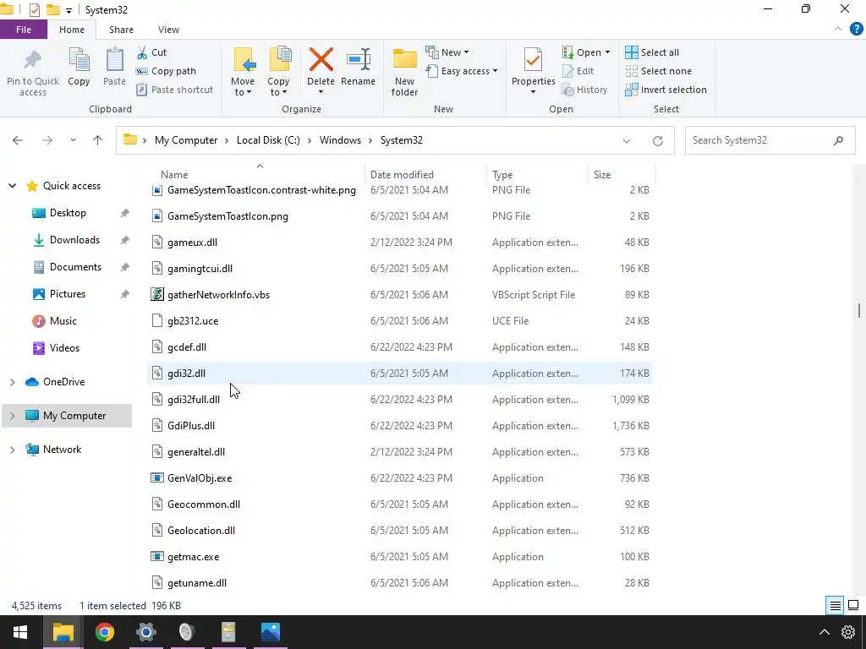Expand the OneDrive tree node
This screenshot has height=649, width=866.
pyautogui.click(x=12, y=382)
